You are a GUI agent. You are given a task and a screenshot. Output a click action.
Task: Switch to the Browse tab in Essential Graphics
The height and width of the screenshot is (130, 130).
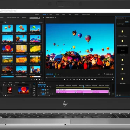tap(127, 21)
